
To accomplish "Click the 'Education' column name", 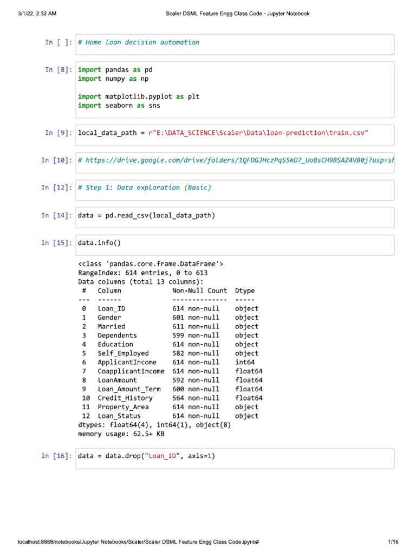I will tap(115, 344).
